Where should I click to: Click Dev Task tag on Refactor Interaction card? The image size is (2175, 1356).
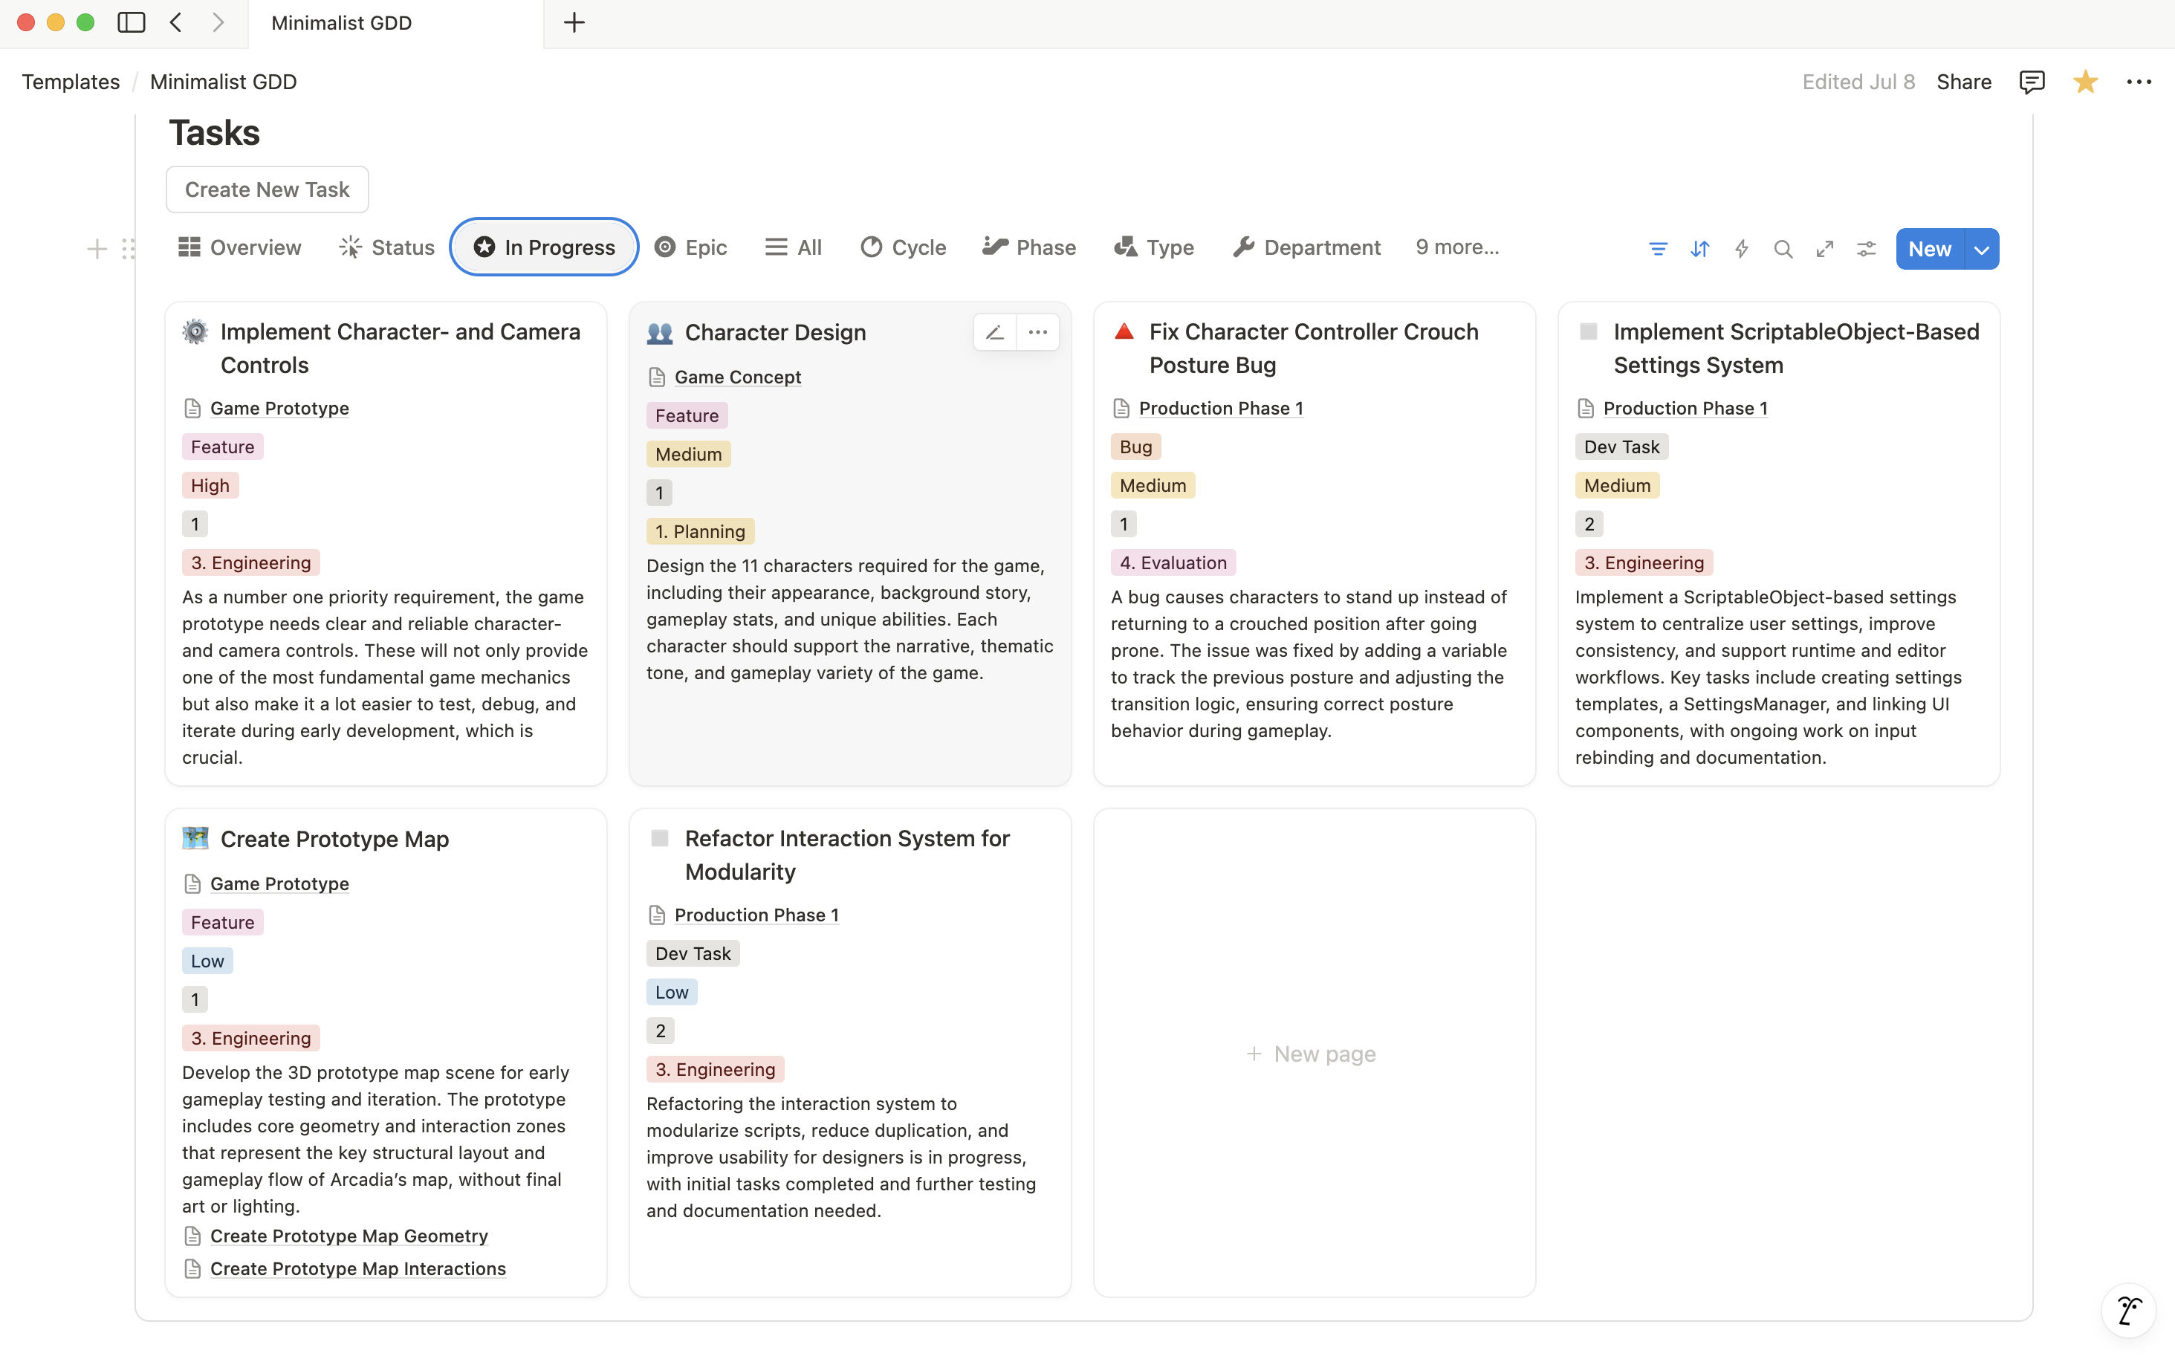coord(693,953)
